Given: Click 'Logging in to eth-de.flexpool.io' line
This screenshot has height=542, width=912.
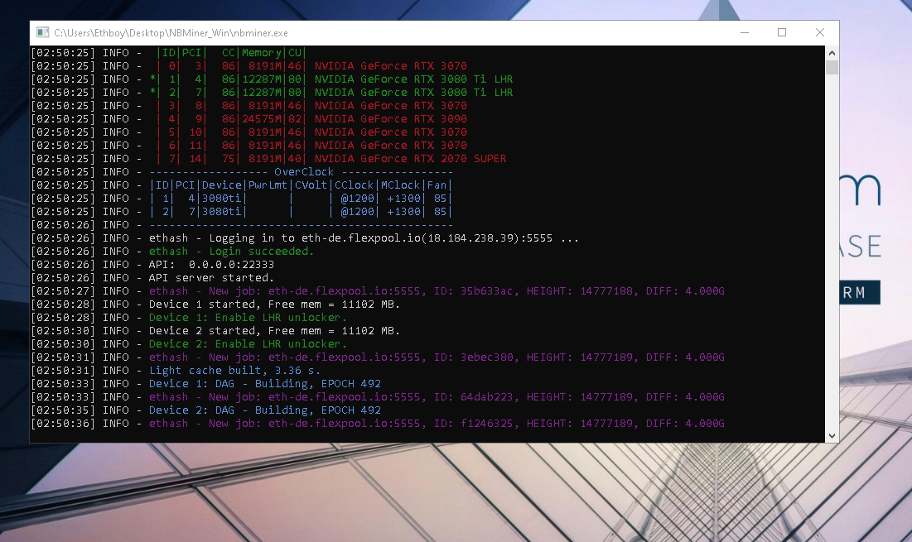Looking at the screenshot, I should [x=364, y=238].
